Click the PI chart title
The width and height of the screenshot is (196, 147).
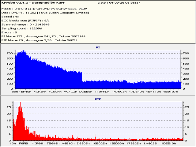[98, 47]
